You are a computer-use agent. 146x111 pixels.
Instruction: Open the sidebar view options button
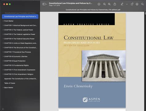pos(44,4)
